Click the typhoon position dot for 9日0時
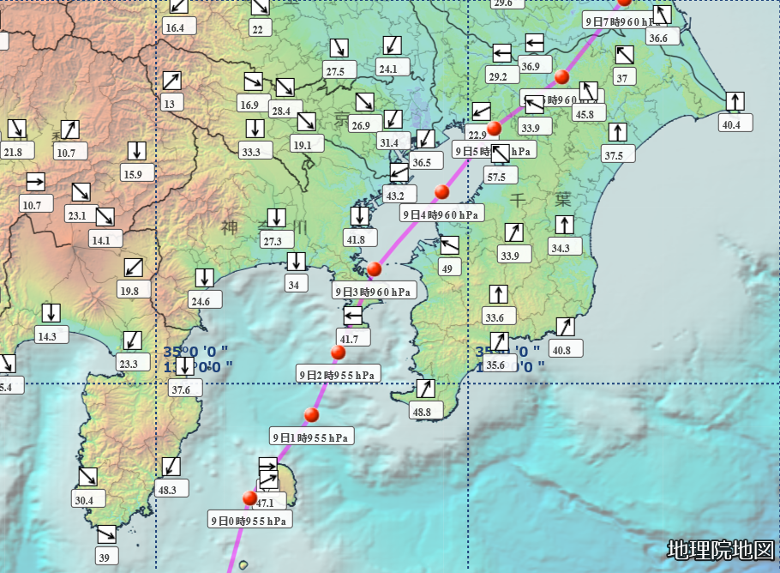780x573 pixels. 249,498
